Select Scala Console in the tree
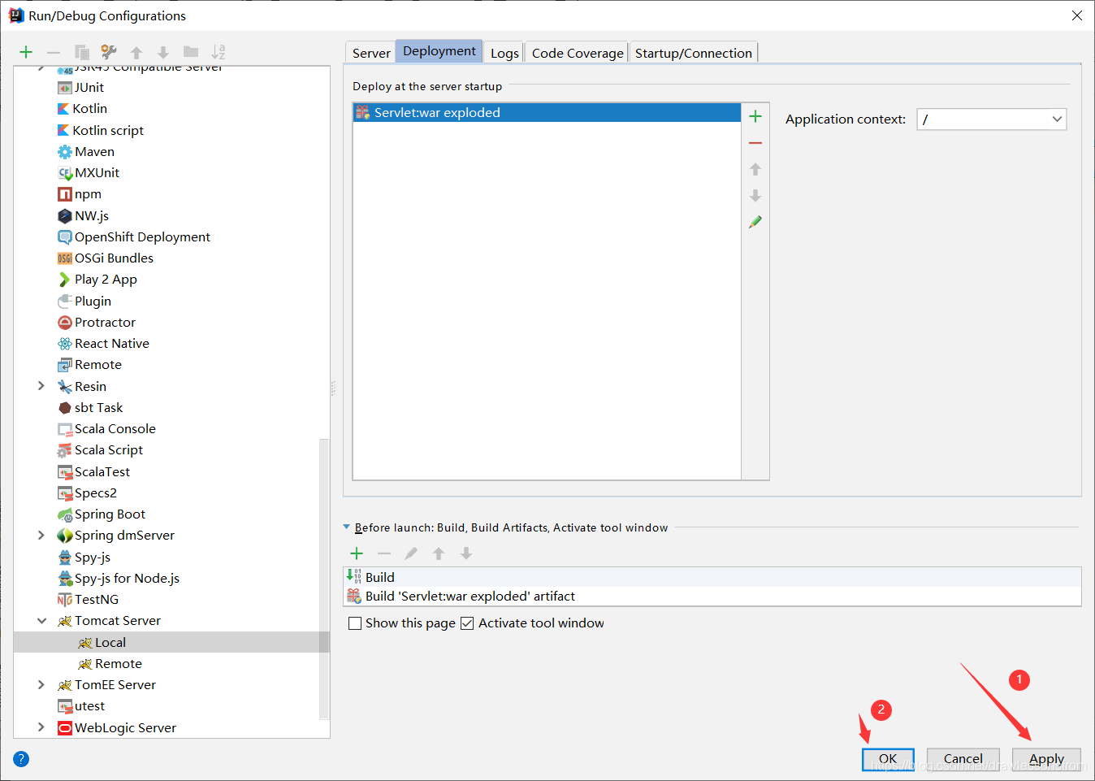 click(x=115, y=428)
